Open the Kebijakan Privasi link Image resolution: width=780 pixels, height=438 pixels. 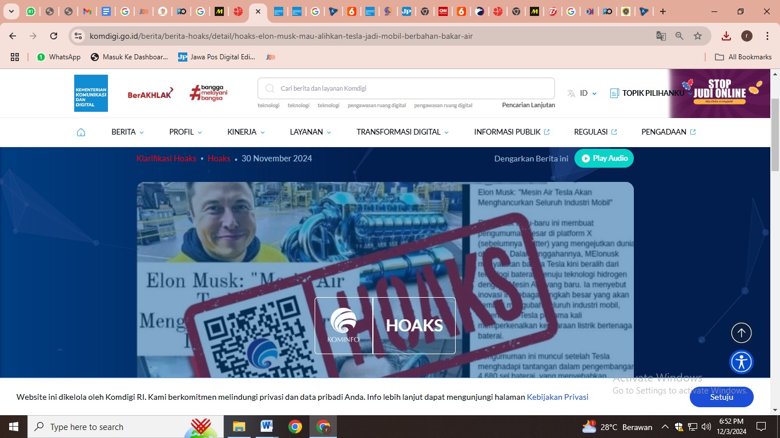pyautogui.click(x=557, y=397)
